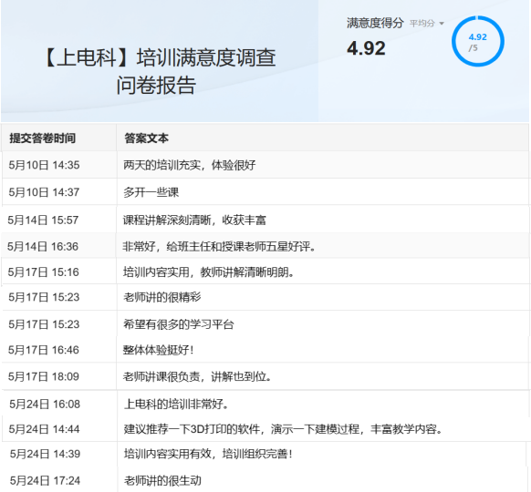Select the 5月10日 14:35 response row
The height and width of the screenshot is (492, 531).
coord(265,165)
